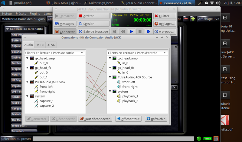Select capture_1 system port
The width and height of the screenshot is (242, 142).
coord(47,101)
